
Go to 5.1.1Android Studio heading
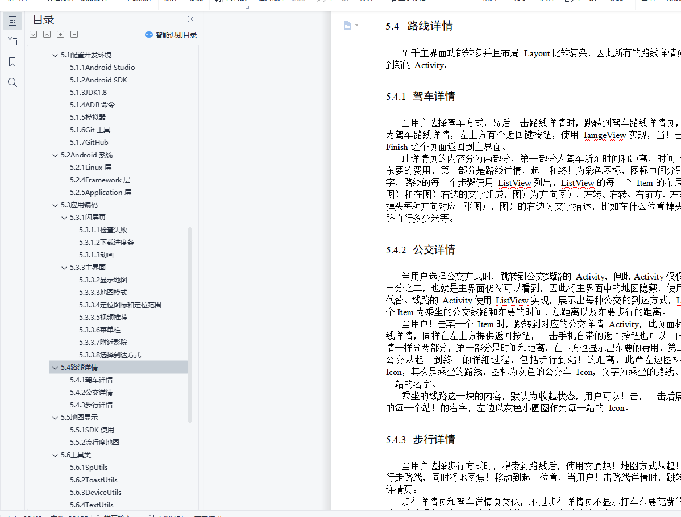click(x=102, y=67)
